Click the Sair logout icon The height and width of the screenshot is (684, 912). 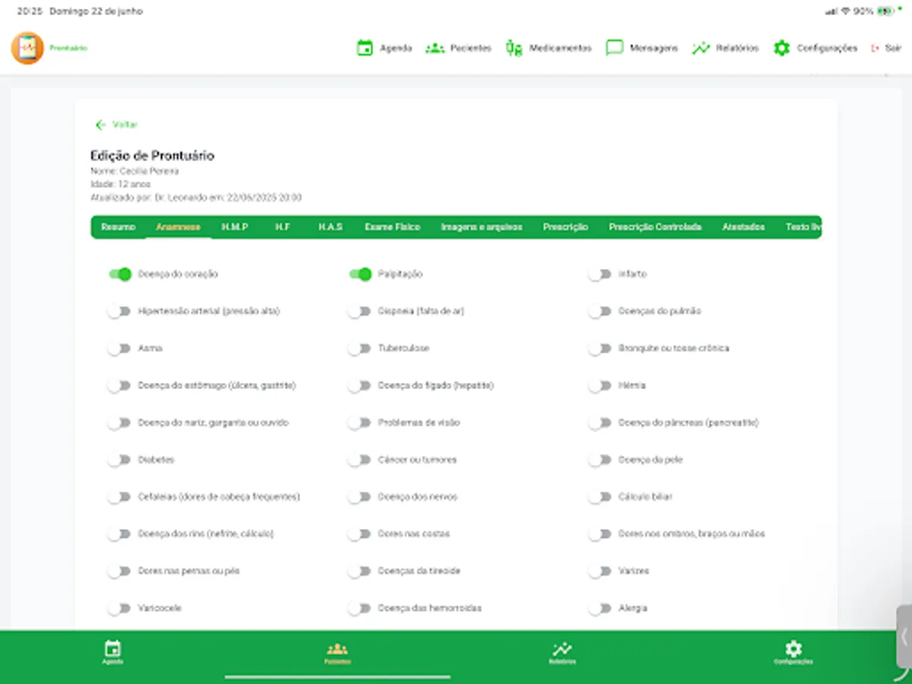875,48
